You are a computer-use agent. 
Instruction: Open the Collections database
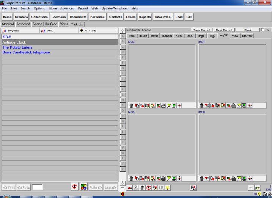pyautogui.click(x=39, y=17)
